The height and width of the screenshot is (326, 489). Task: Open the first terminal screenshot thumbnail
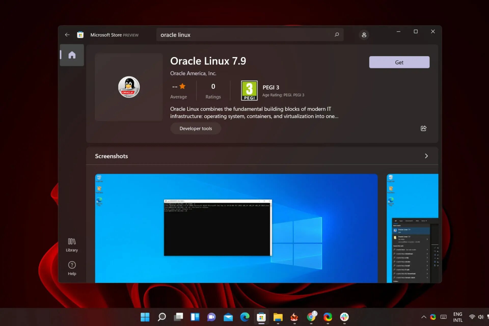(x=236, y=228)
